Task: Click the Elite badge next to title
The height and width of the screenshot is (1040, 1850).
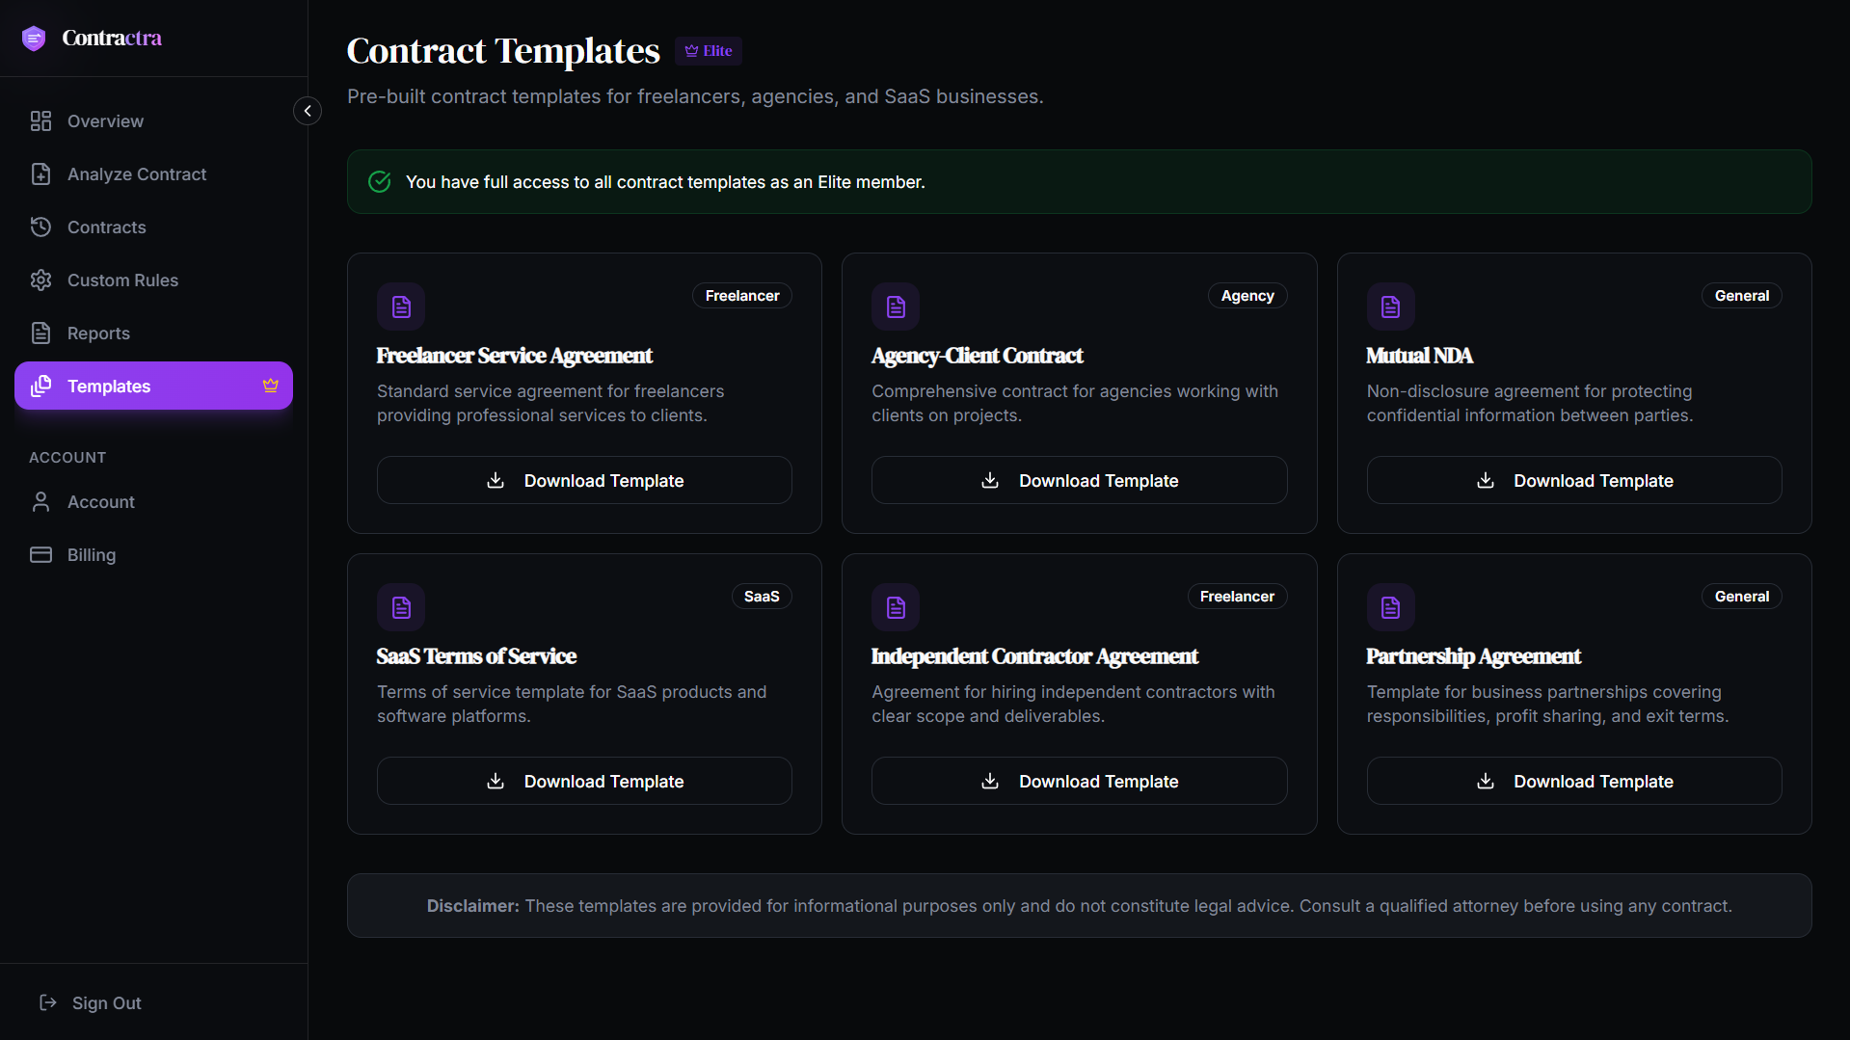Action: pos(709,51)
